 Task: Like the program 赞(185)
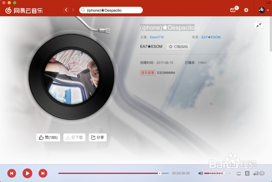point(48,137)
